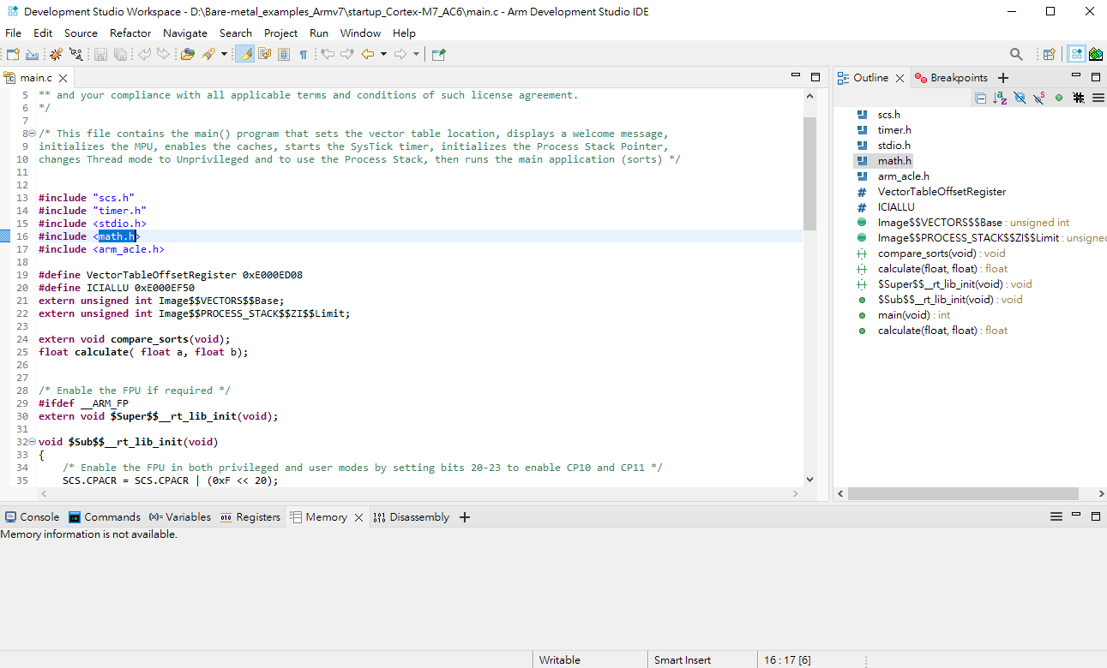Switch to the colorful dice perspective icon
1107x668 pixels.
pyautogui.click(x=1096, y=54)
